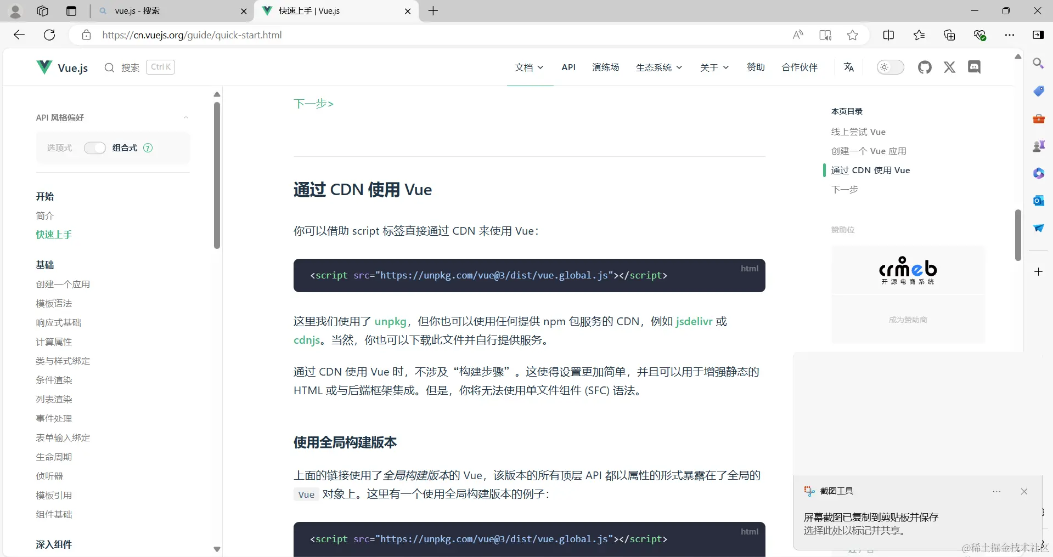Click the Vue.js logo
Image resolution: width=1053 pixels, height=557 pixels.
coord(62,67)
